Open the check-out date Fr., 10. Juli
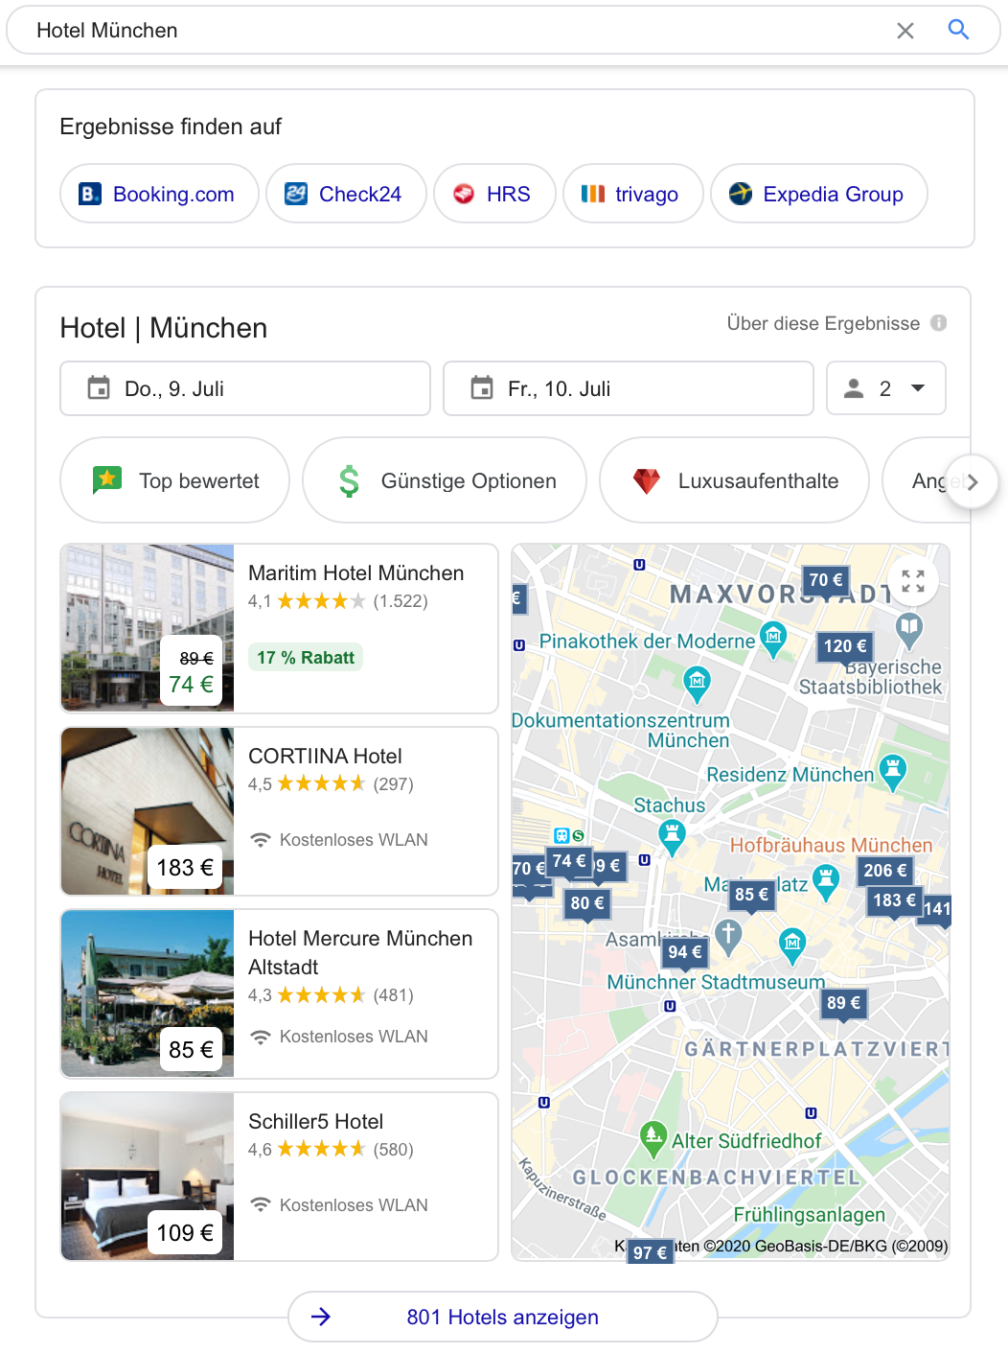The height and width of the screenshot is (1354, 1008). 629,388
